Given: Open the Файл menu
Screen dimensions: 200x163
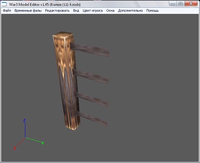Looking at the screenshot, I should coord(7,10).
